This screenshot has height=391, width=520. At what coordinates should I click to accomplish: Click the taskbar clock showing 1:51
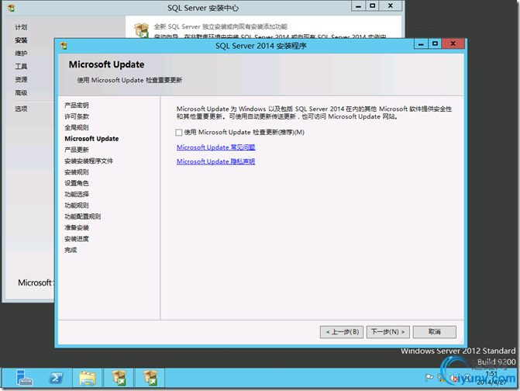(491, 378)
